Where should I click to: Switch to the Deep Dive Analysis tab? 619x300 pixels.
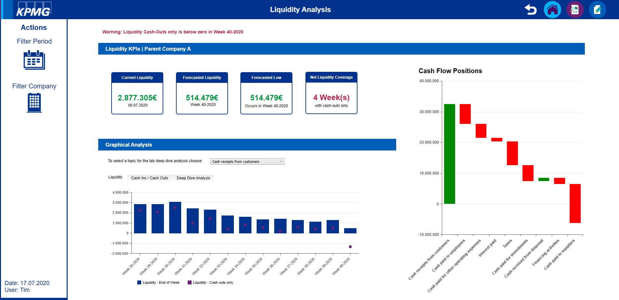click(193, 178)
